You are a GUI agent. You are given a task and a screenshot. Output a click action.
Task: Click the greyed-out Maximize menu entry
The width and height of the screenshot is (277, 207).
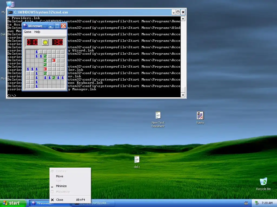(70, 192)
